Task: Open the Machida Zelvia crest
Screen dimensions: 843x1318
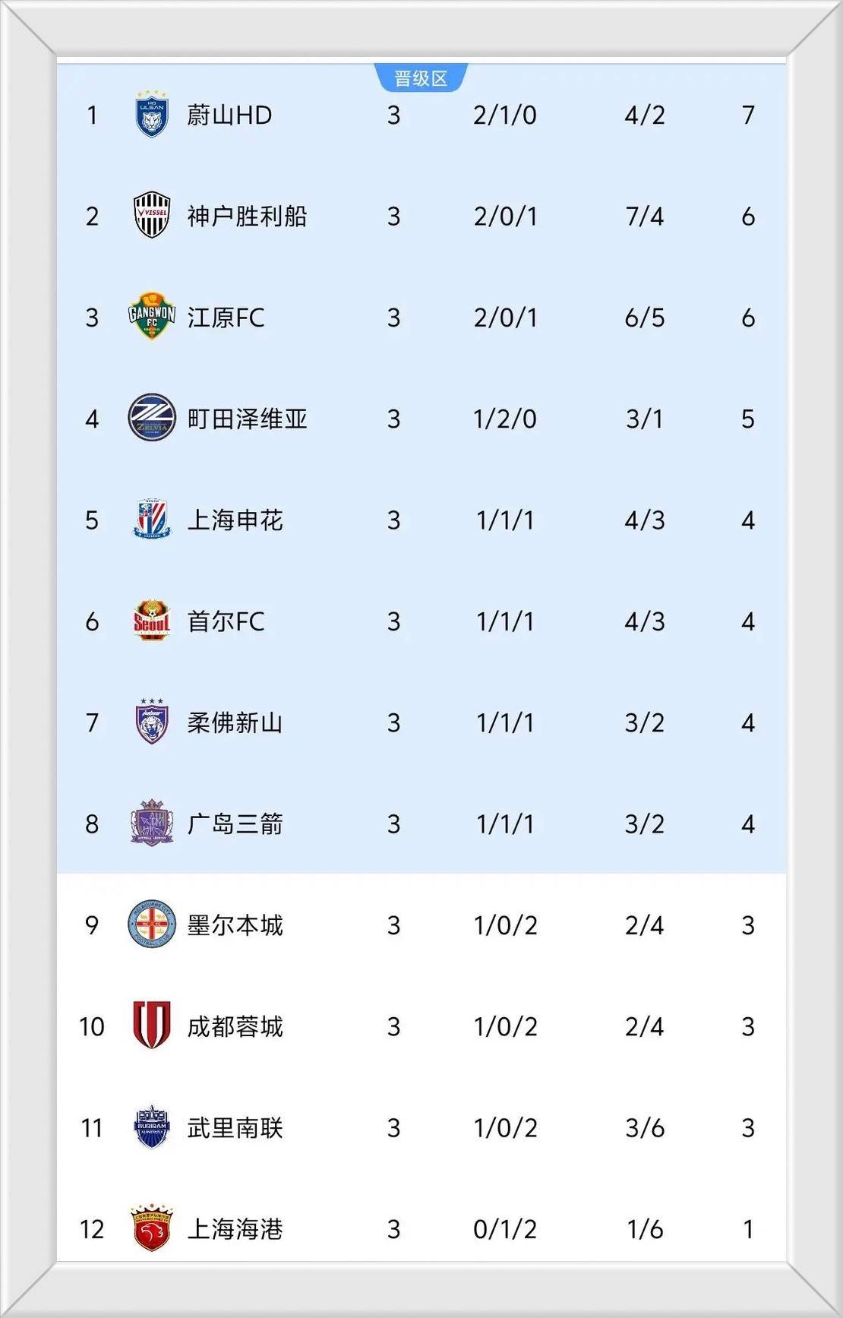Action: 152,419
